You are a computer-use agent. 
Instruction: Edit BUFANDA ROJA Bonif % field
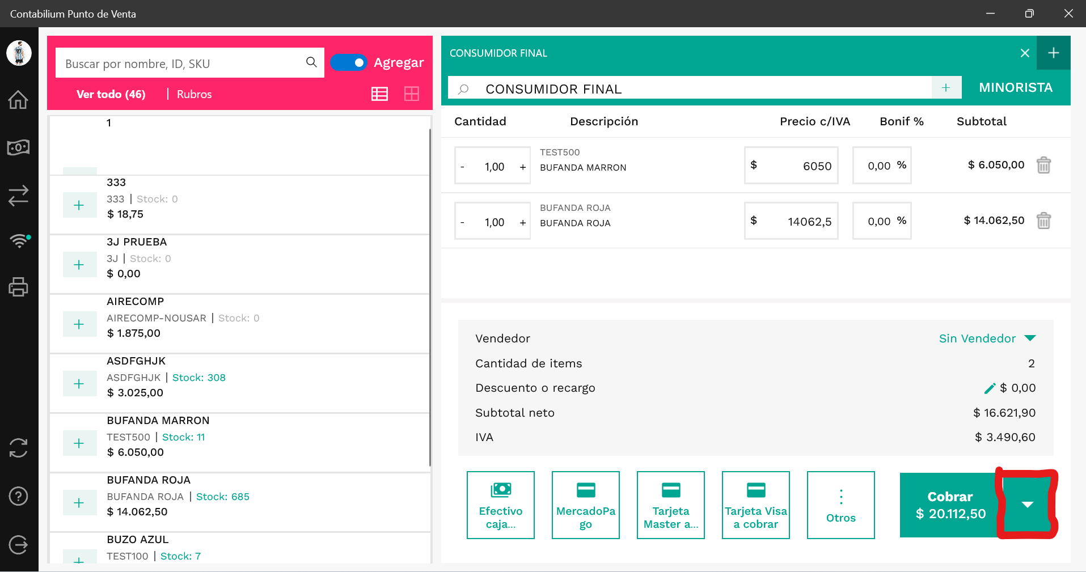tap(882, 221)
